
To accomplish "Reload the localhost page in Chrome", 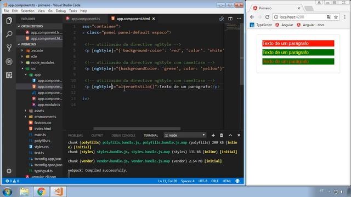I will coord(267,17).
